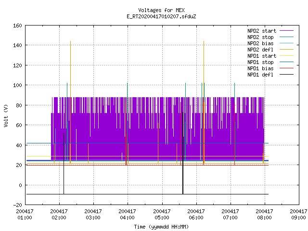
Task: Click the y-axis tick label 80
Action: point(19,105)
